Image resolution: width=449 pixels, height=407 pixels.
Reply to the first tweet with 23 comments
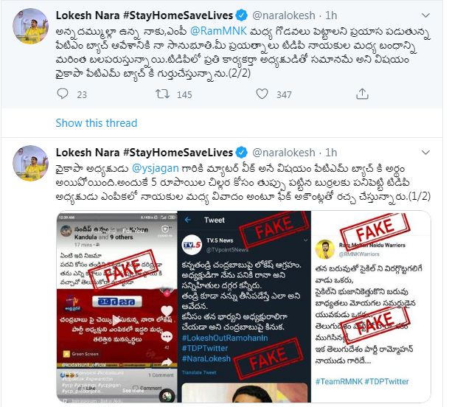point(63,94)
